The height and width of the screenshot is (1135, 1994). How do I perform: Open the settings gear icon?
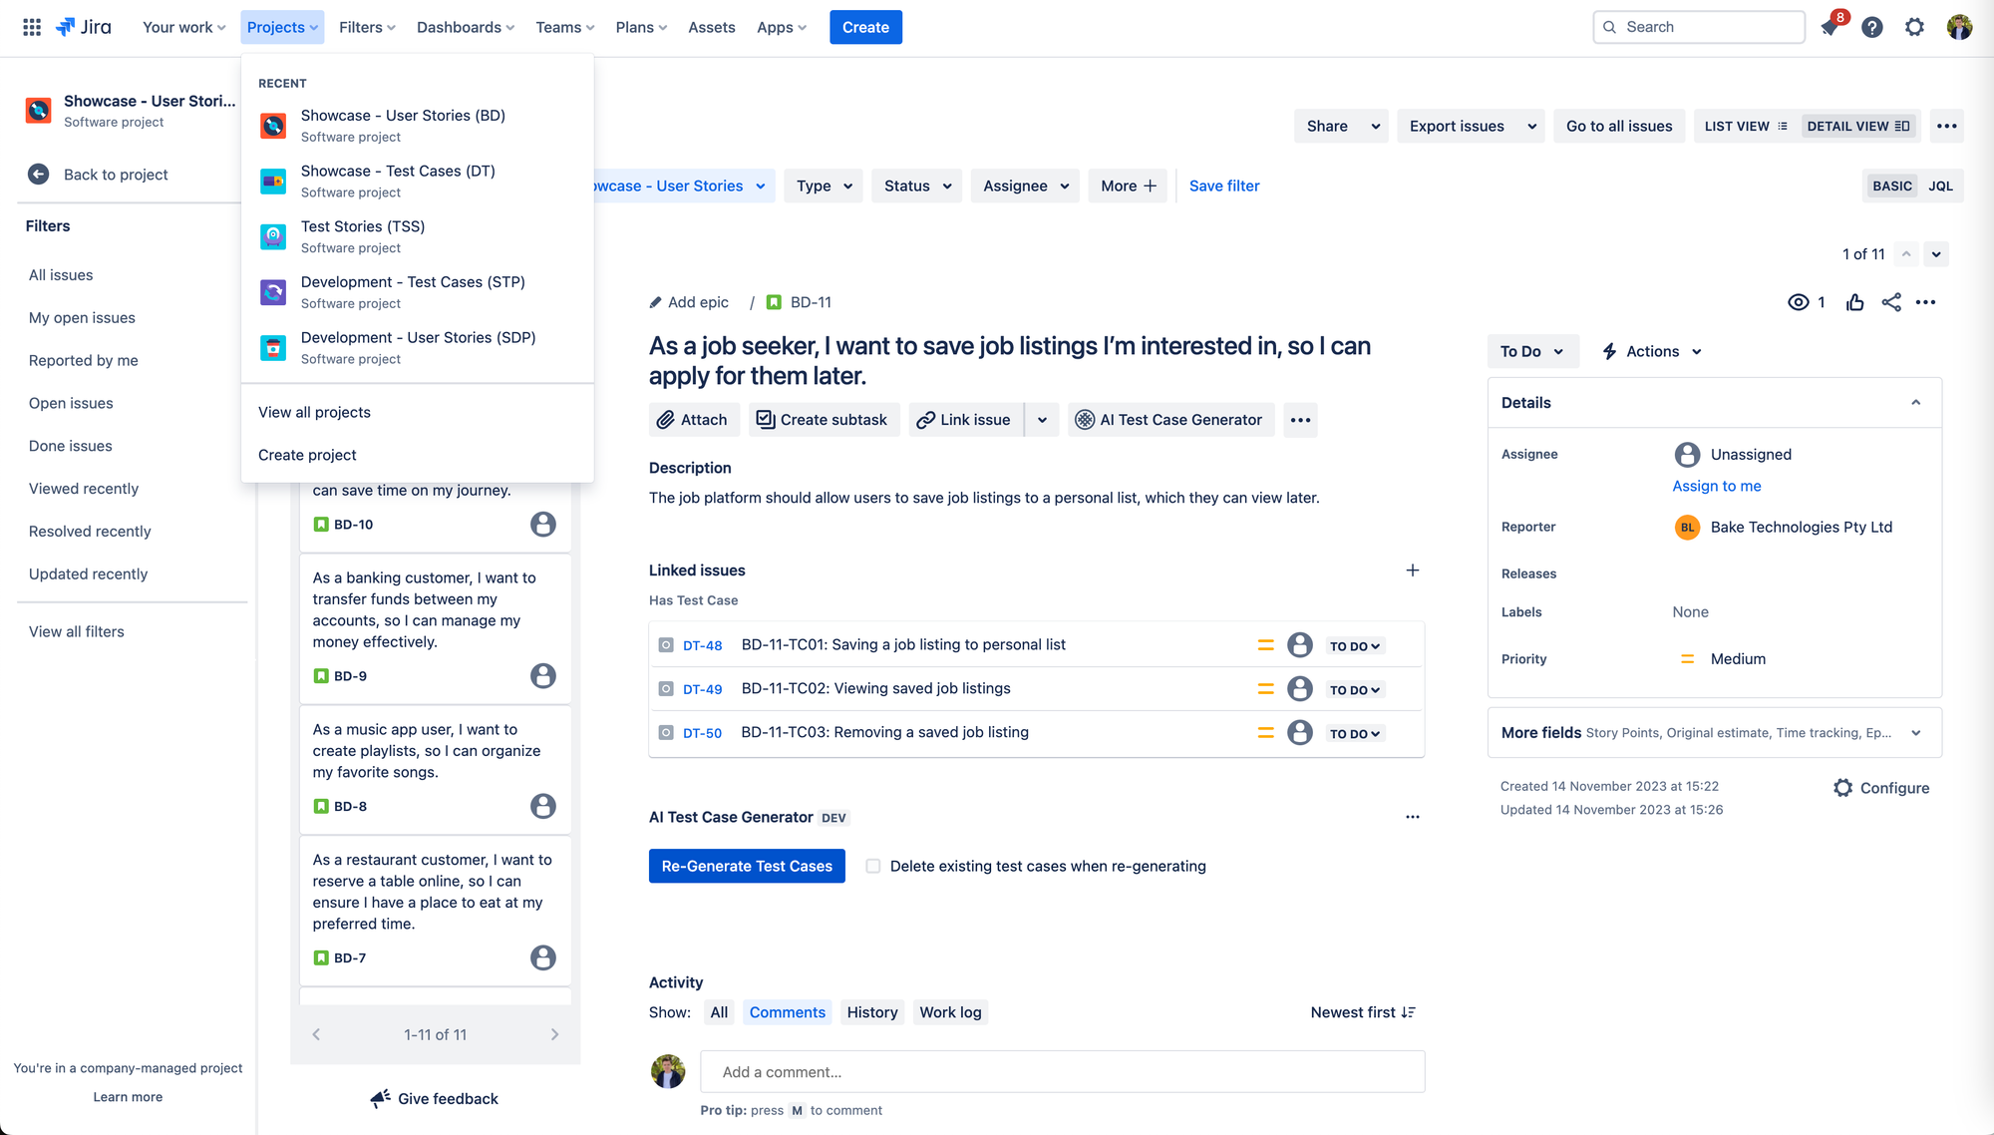point(1914,27)
